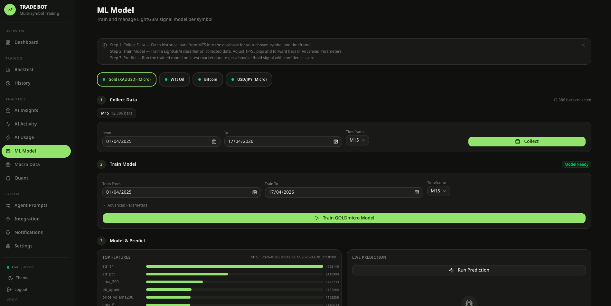Open Train Model Timeframe M15 dropdown
The height and width of the screenshot is (306, 611).
tap(438, 191)
